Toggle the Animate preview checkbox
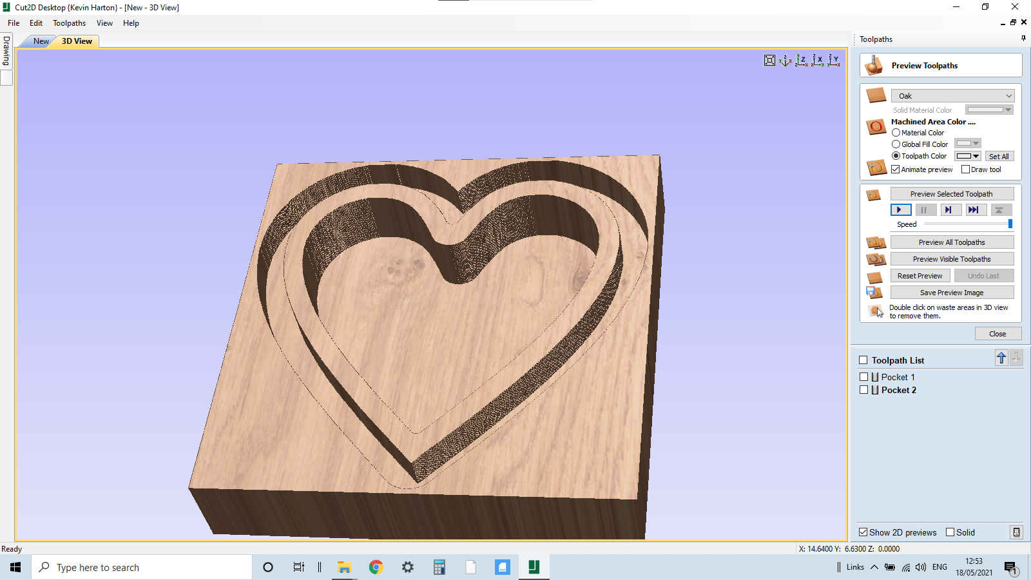Viewport: 1031px width, 580px height. pos(896,169)
